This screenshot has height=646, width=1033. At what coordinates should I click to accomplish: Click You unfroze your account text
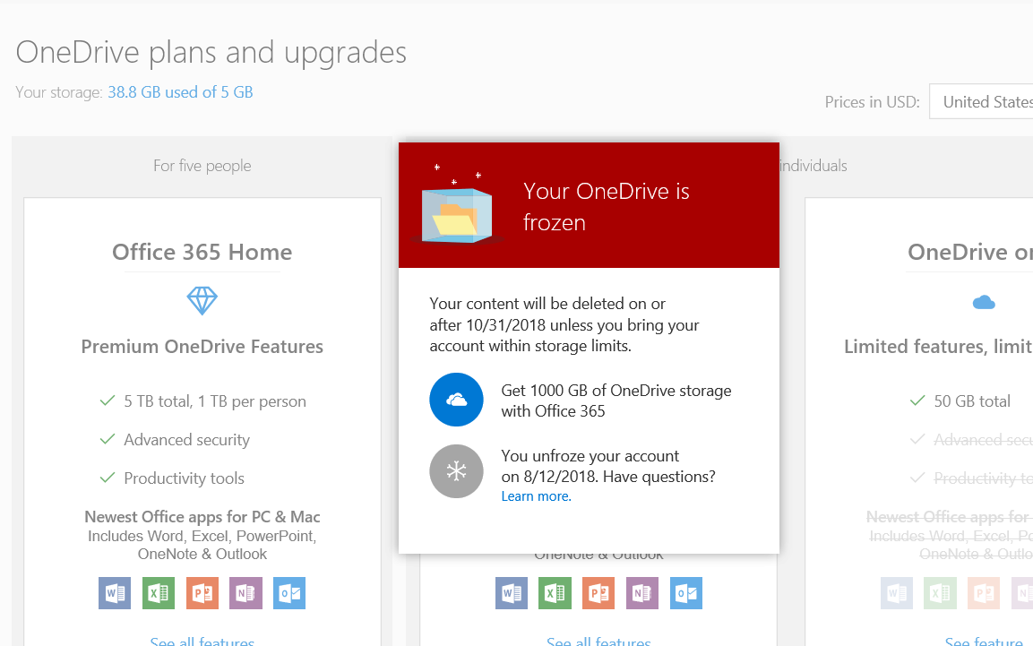pyautogui.click(x=608, y=466)
